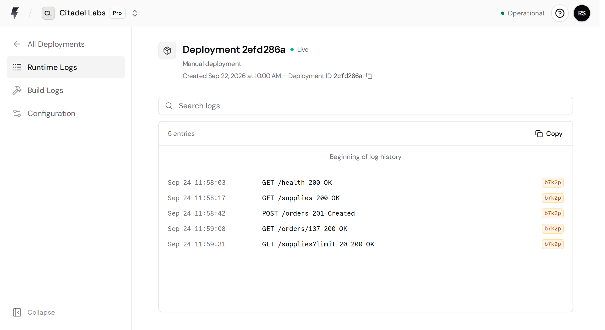Click the Copy button's clipboard icon

point(539,134)
